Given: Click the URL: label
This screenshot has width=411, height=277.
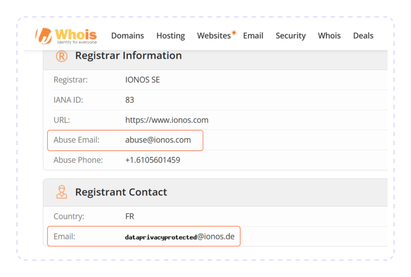Looking at the screenshot, I should pyautogui.click(x=61, y=120).
